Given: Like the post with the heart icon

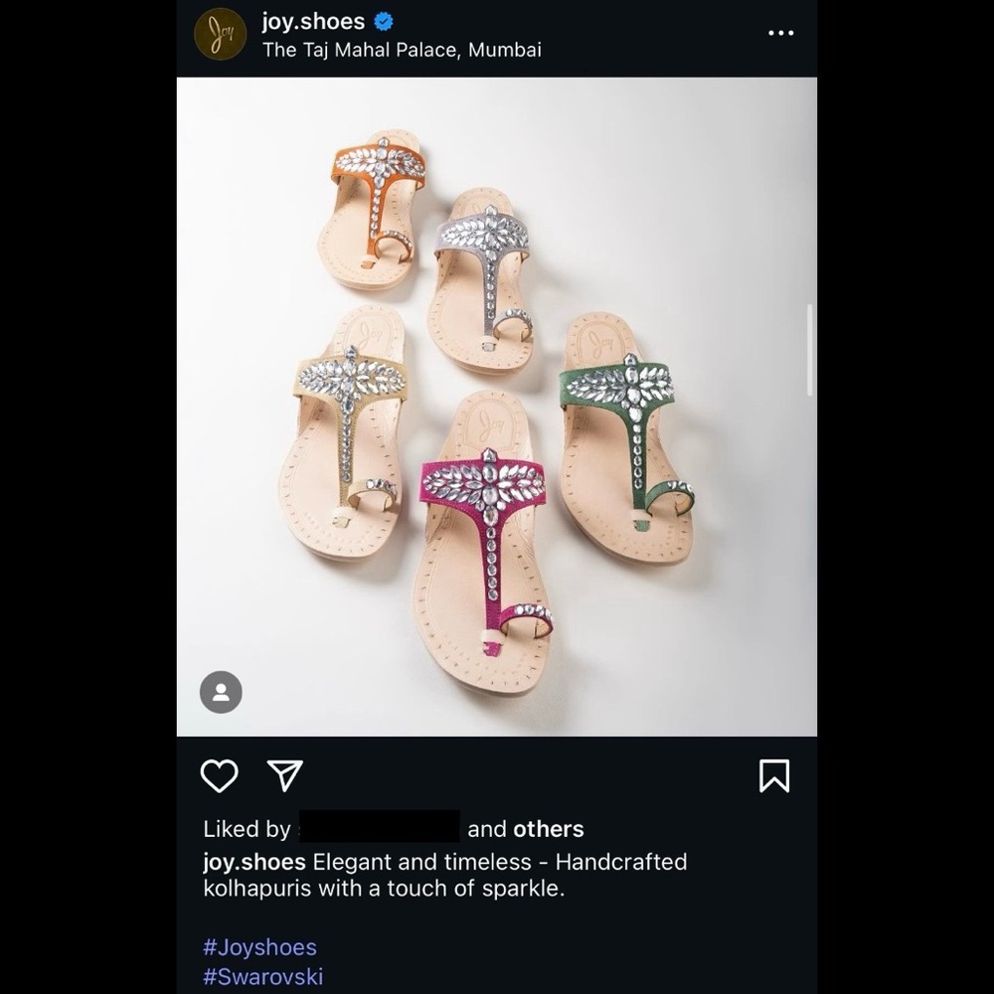Looking at the screenshot, I should 220,775.
